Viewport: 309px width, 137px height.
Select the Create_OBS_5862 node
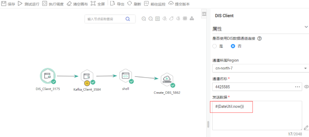[x=167, y=80]
